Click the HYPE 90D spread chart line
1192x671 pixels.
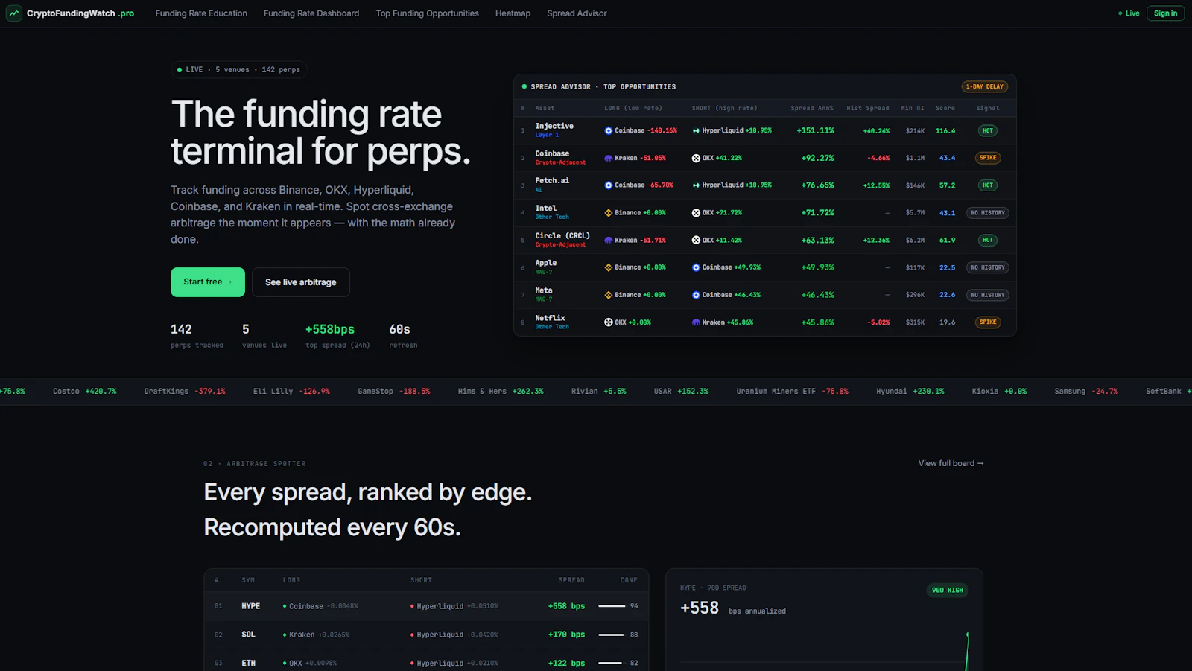tap(967, 652)
